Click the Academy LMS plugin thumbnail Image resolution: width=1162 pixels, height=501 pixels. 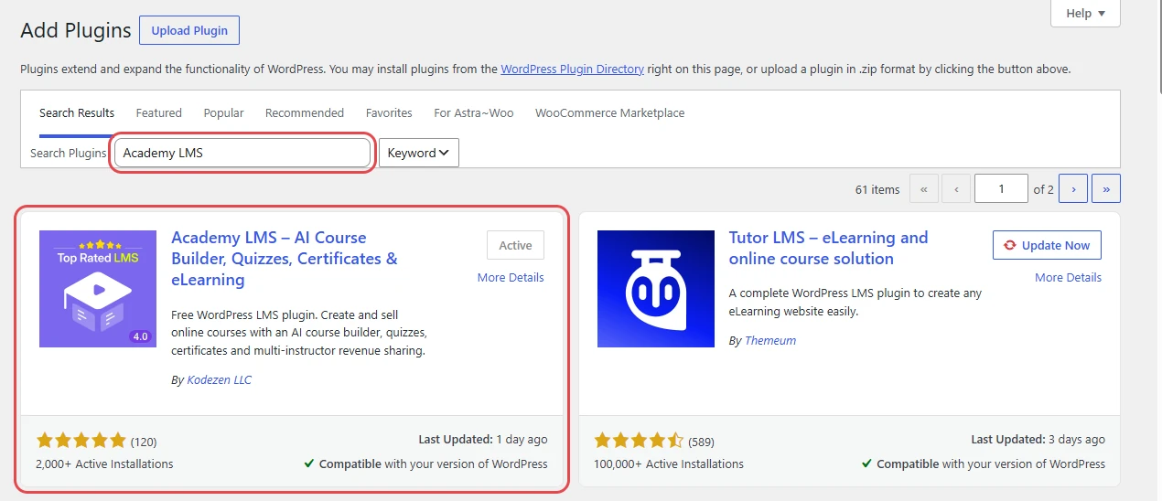click(98, 289)
